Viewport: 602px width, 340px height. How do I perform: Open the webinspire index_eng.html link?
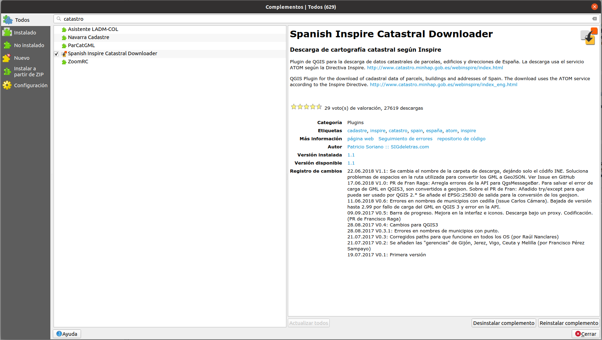(x=443, y=84)
